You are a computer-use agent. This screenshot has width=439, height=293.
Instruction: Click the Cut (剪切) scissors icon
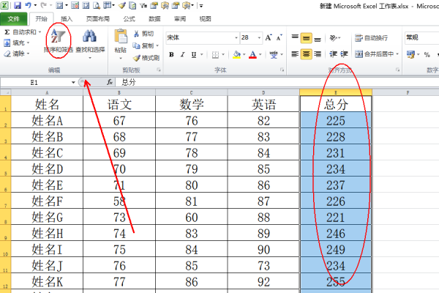coord(137,34)
